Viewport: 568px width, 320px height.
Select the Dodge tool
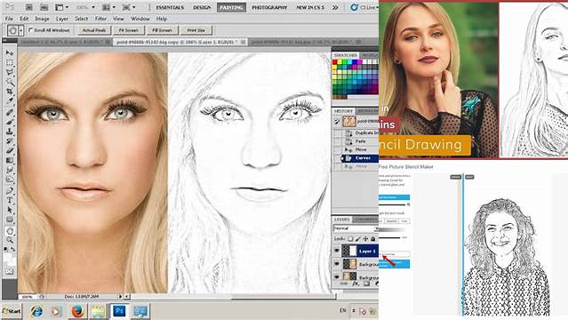(10, 179)
